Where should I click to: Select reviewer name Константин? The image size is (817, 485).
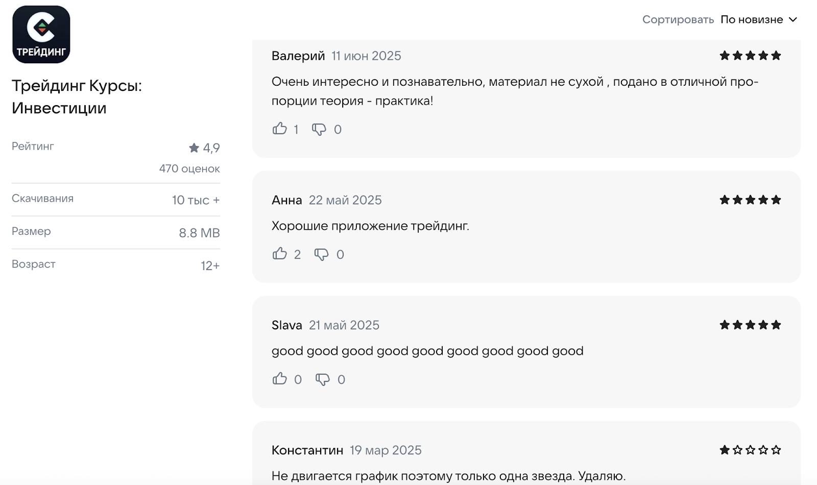click(x=307, y=450)
